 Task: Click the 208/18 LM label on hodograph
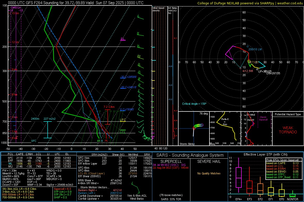(x=255, y=49)
